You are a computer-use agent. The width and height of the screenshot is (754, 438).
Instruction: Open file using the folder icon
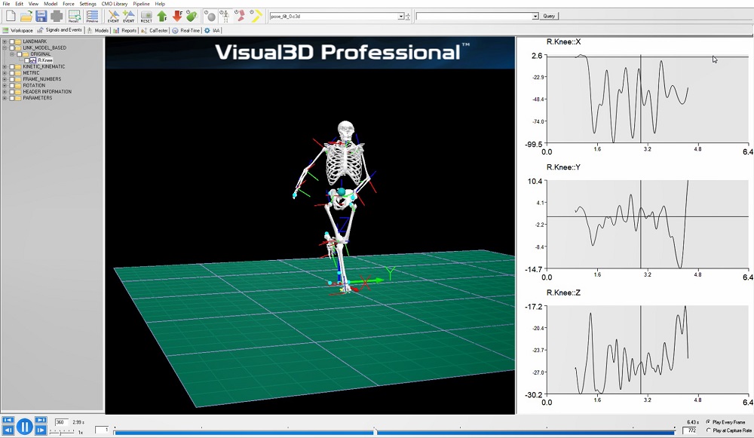tap(26, 16)
